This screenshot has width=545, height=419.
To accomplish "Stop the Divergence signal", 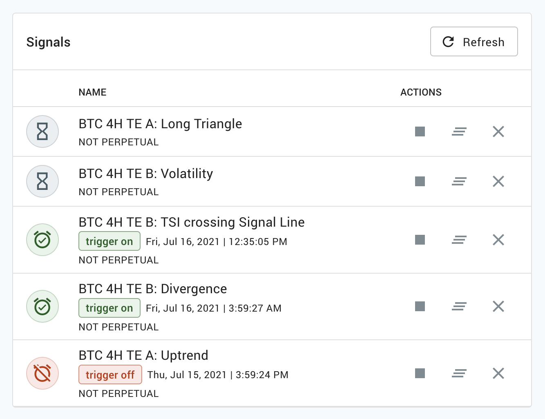I will pyautogui.click(x=420, y=306).
